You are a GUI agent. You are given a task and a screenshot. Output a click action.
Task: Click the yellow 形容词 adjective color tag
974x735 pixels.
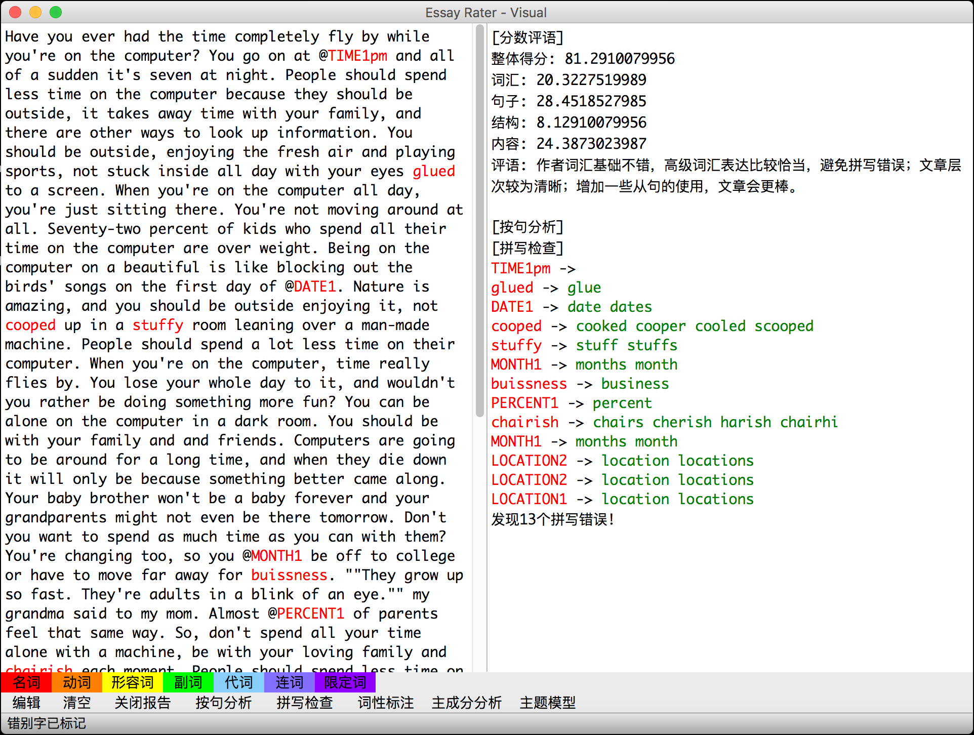point(132,682)
